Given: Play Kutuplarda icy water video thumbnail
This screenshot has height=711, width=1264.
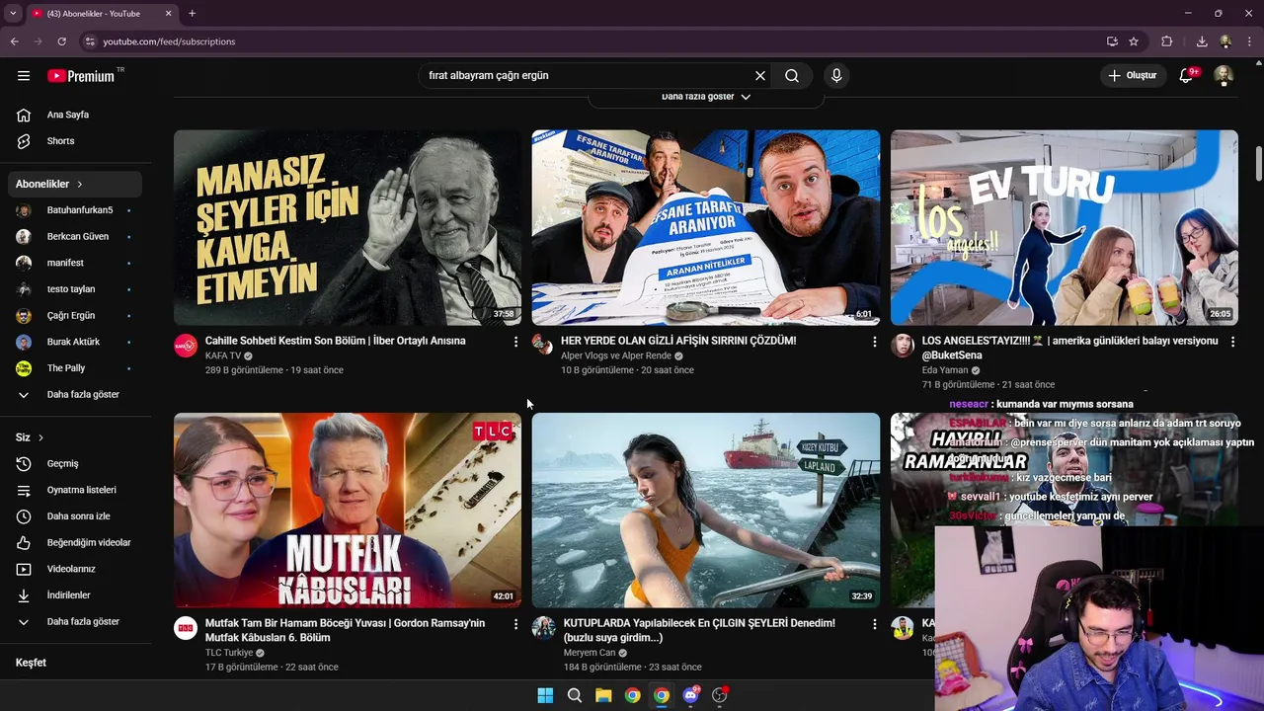Looking at the screenshot, I should 706,511.
